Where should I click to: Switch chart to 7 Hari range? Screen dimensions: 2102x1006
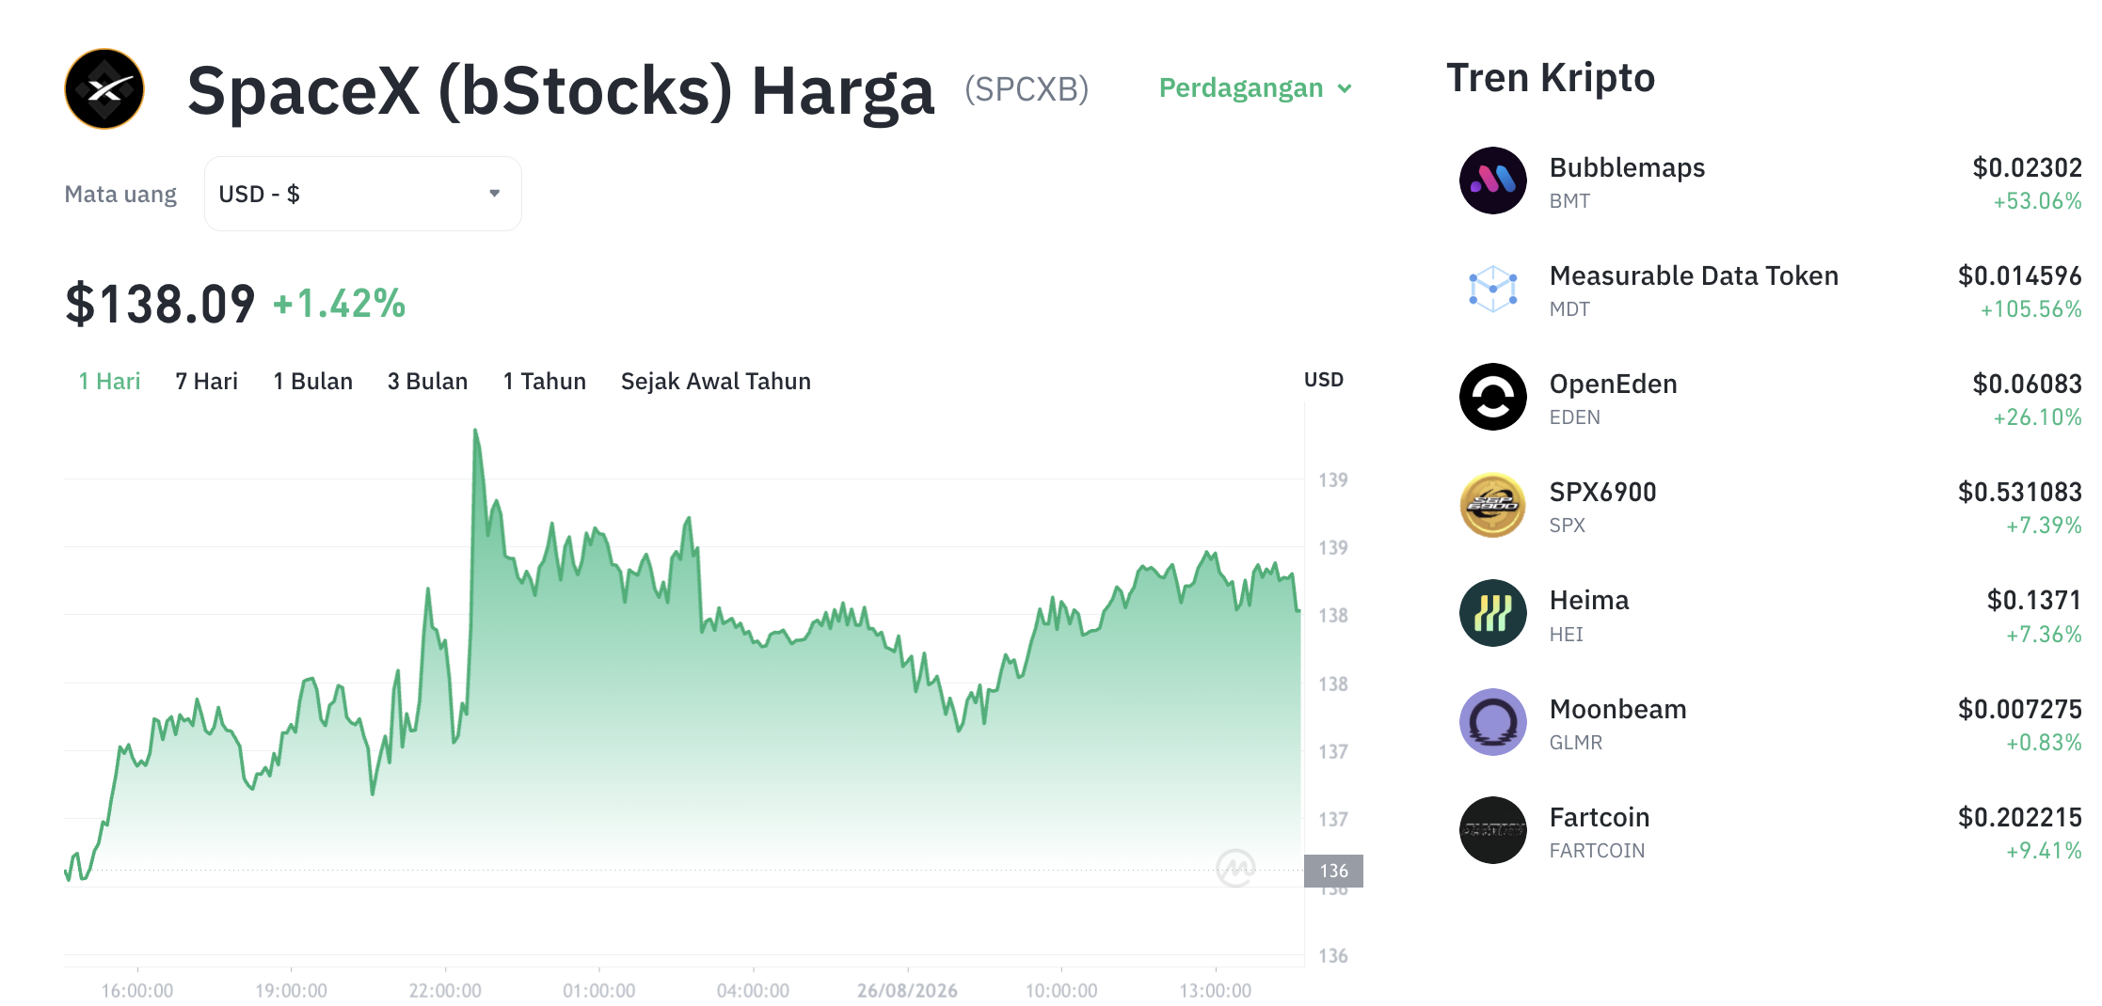(206, 381)
